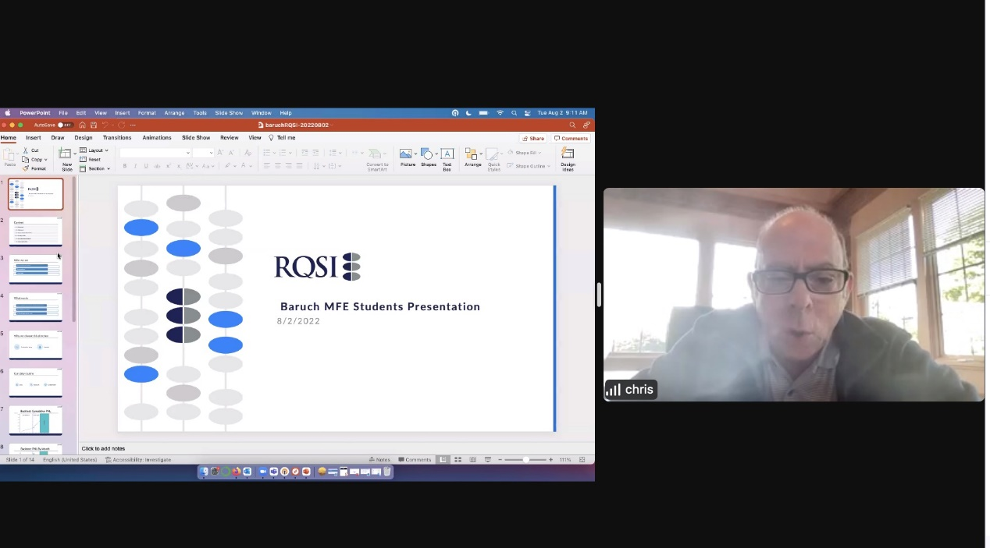Toggle Underline formatting
Screen dimensions: 990x548
146,166
